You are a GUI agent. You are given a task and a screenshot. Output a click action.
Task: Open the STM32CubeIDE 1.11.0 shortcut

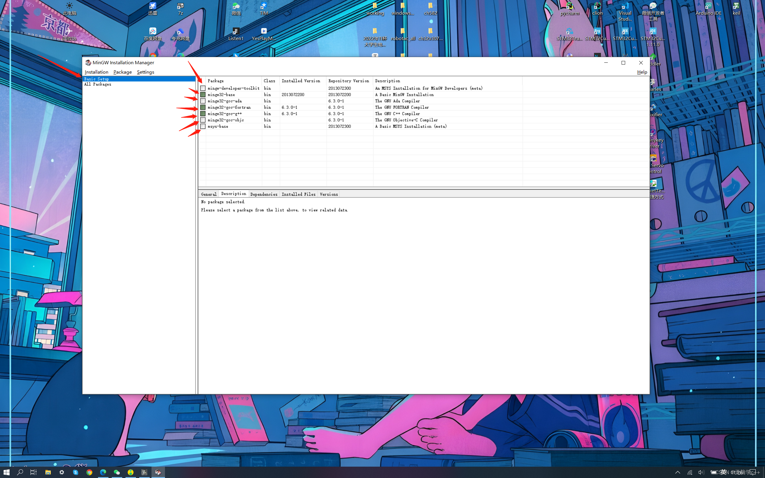coord(653,37)
